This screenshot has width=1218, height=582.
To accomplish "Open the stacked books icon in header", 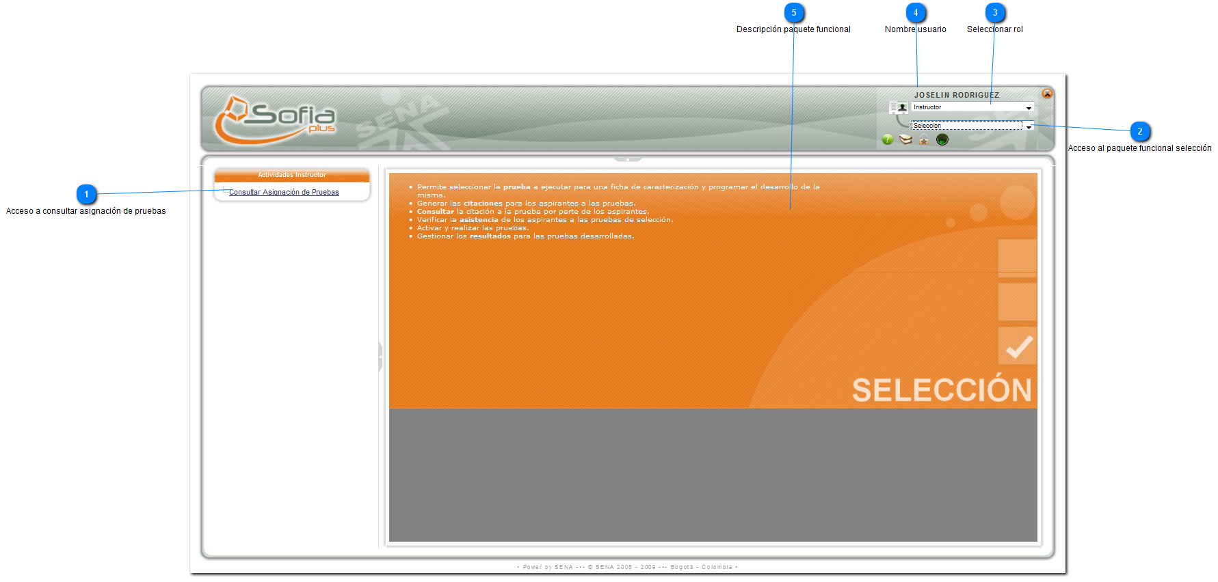I will 906,140.
